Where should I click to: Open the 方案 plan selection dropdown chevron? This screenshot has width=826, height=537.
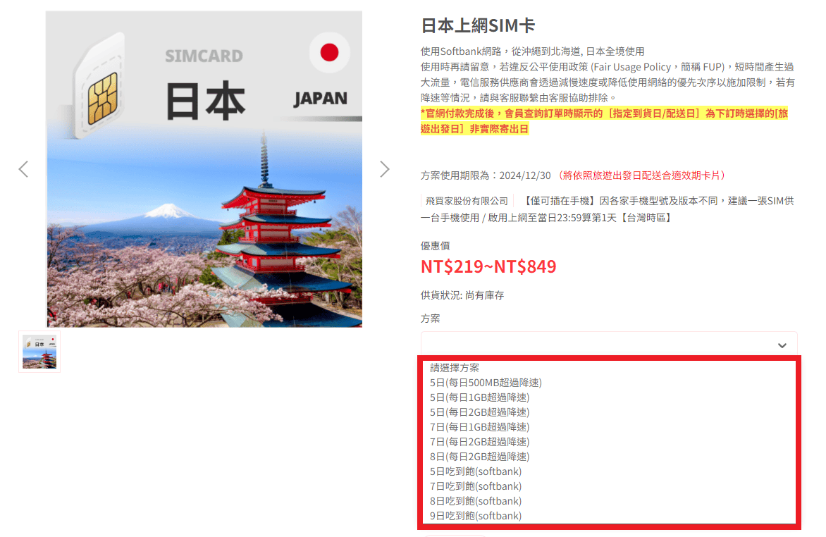(x=781, y=346)
